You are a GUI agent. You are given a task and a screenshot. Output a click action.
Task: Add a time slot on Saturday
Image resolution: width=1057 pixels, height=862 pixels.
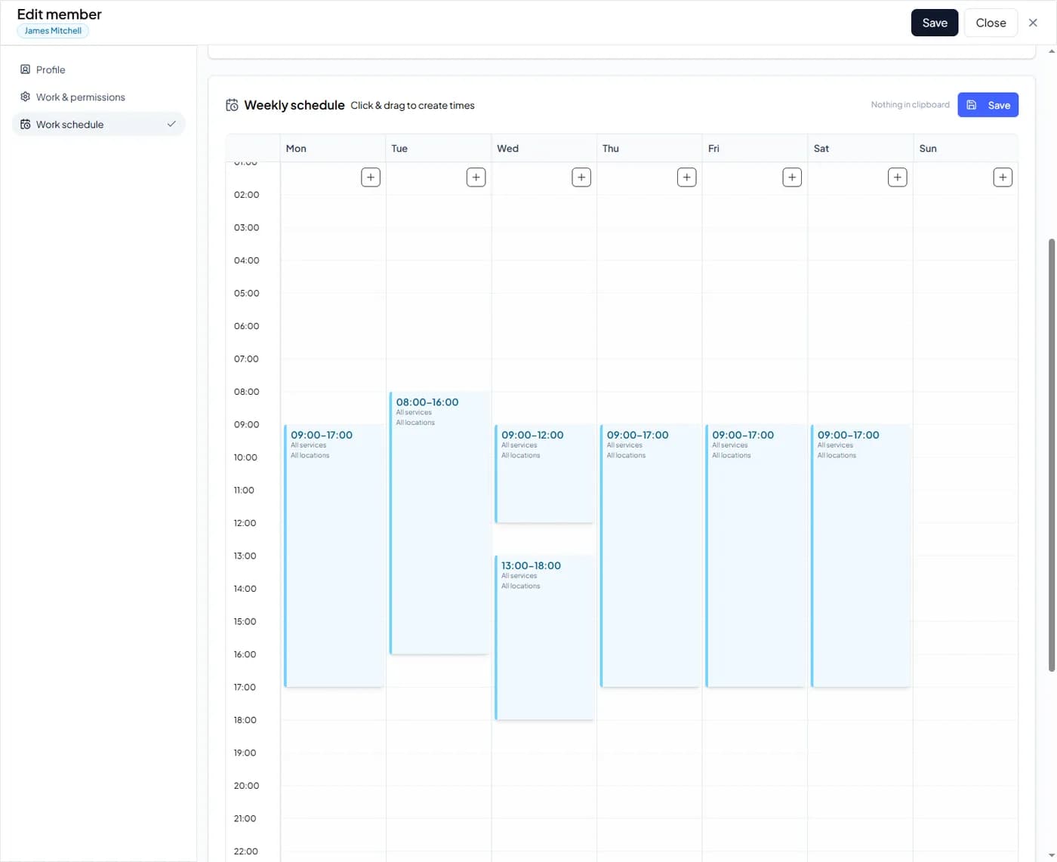point(897,177)
